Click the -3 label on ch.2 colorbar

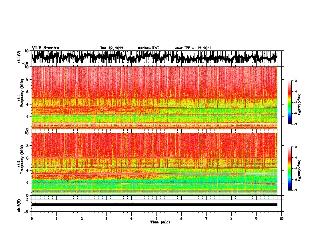(x=295, y=147)
